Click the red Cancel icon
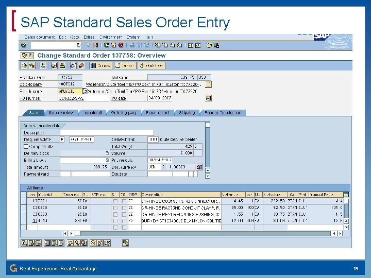This screenshot has height=278, width=371. [x=121, y=45]
